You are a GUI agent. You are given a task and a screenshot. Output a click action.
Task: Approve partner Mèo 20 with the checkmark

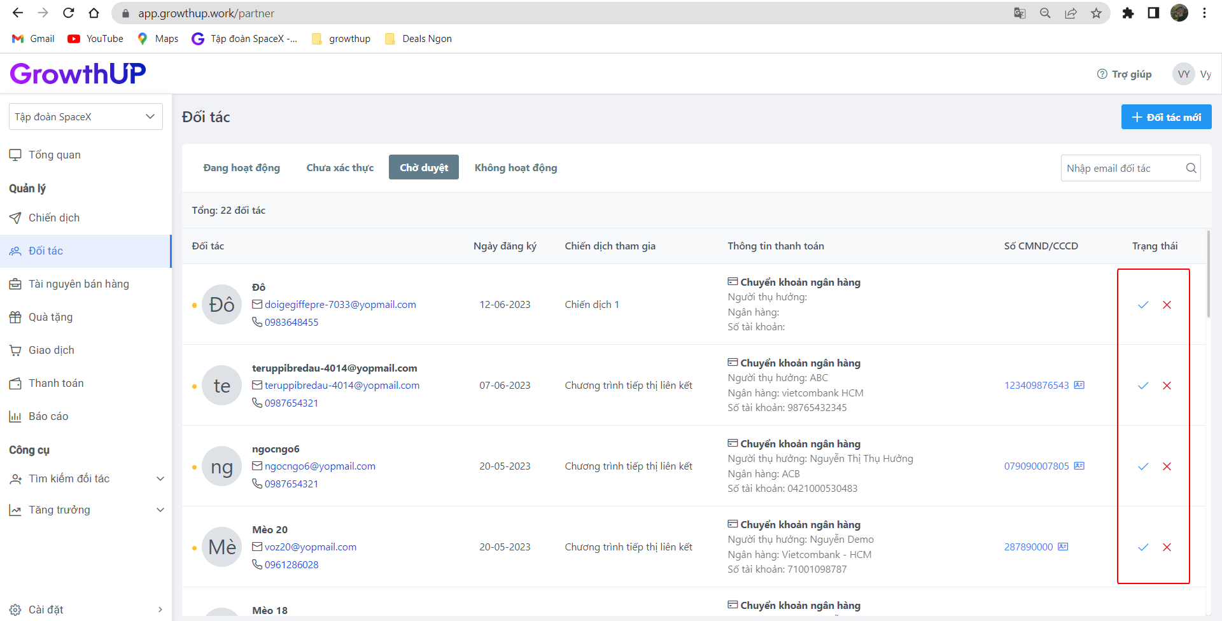pos(1143,547)
